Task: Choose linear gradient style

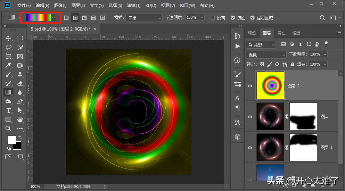Action: point(66,18)
